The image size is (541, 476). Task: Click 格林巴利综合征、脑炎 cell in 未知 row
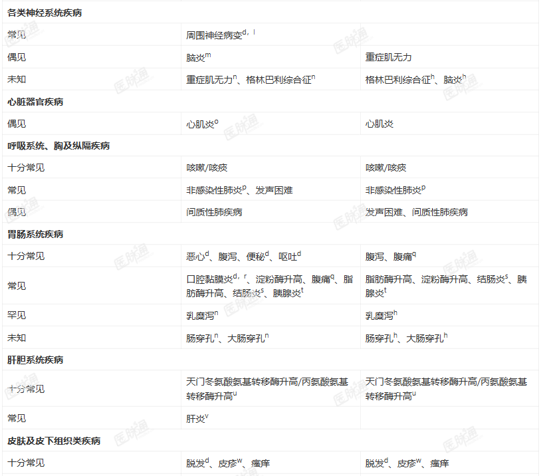[x=415, y=79]
